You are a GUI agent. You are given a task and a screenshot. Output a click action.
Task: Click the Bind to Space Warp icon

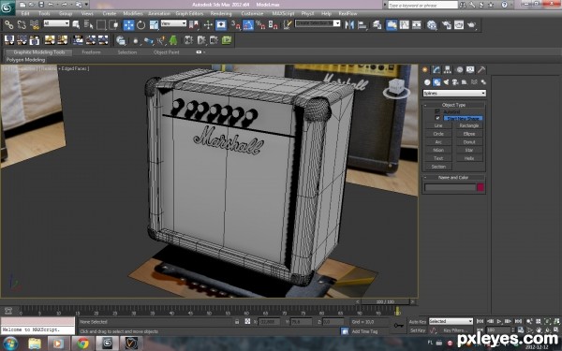(x=35, y=24)
